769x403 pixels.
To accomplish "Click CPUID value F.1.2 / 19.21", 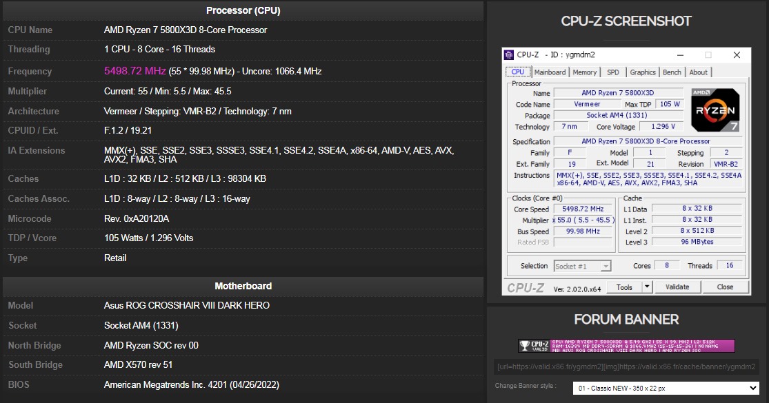I will [x=128, y=131].
